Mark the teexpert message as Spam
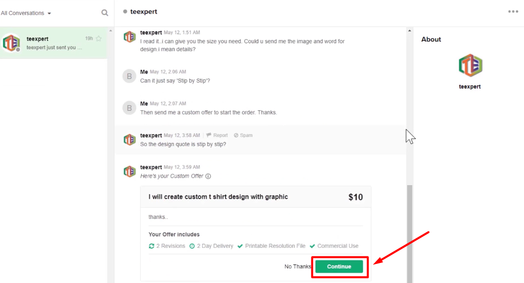This screenshot has height=283, width=524. pyautogui.click(x=243, y=135)
